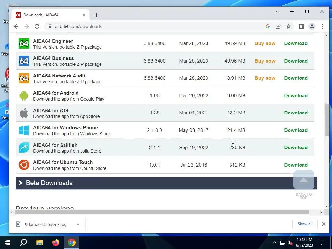Buy now AIDA64 Engineer

coord(265,43)
